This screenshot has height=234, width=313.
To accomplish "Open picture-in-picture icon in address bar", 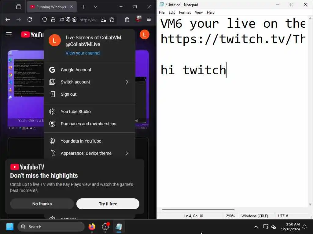I will pyautogui.click(x=103, y=19).
